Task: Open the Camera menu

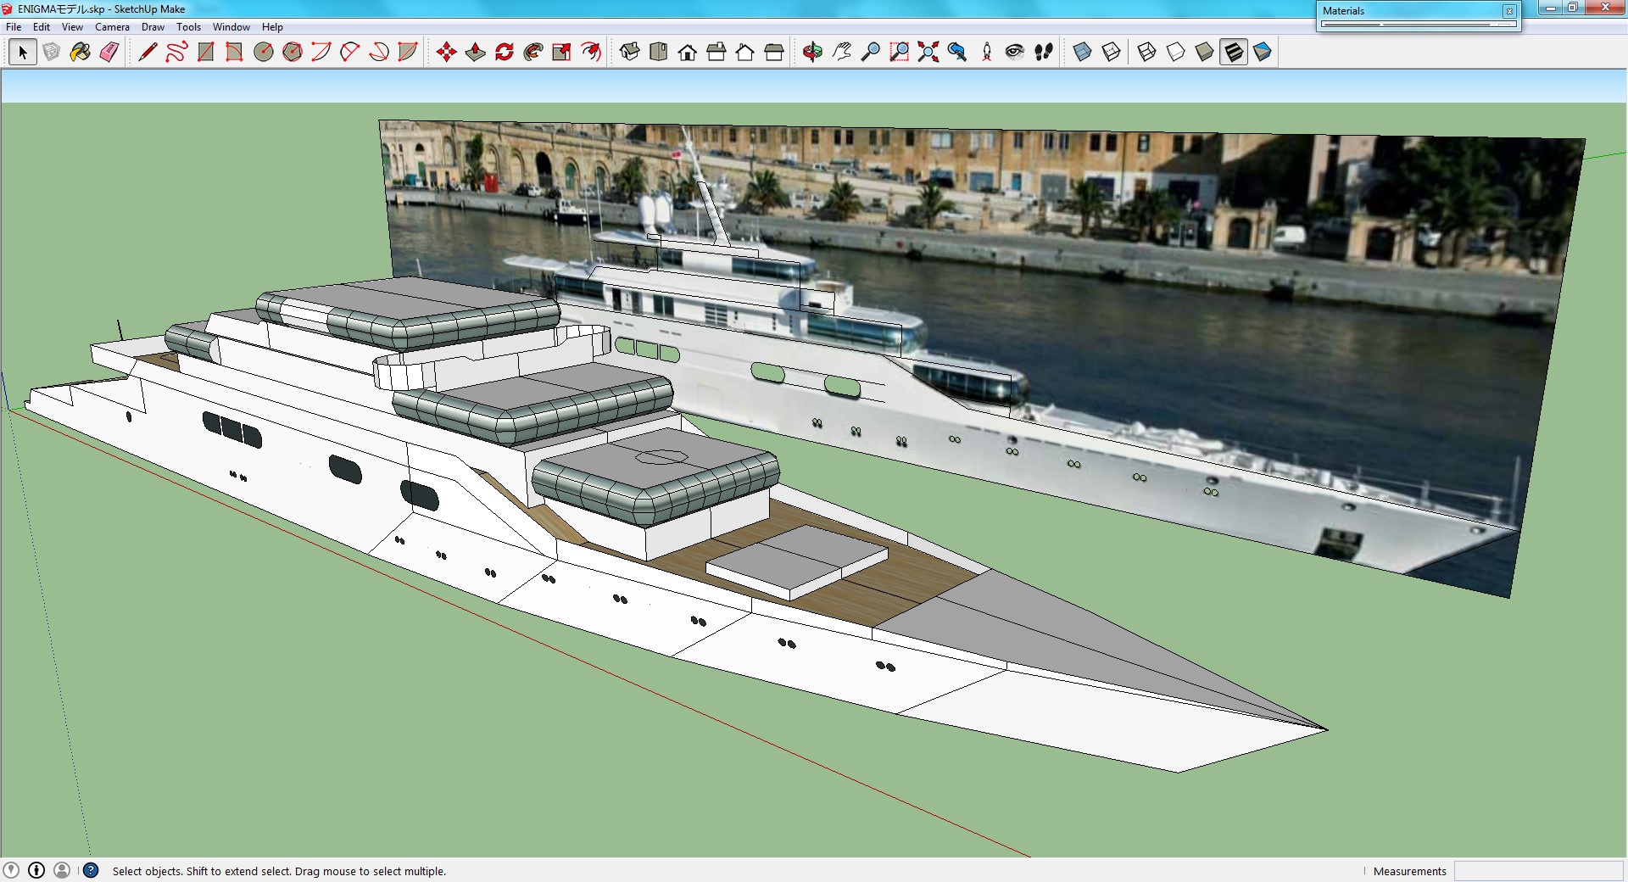Action: (x=112, y=27)
